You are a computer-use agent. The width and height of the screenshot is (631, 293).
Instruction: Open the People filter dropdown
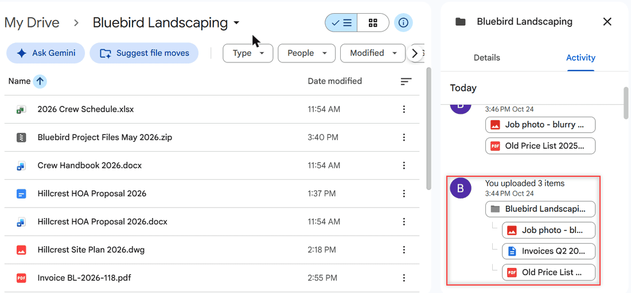[x=307, y=53]
